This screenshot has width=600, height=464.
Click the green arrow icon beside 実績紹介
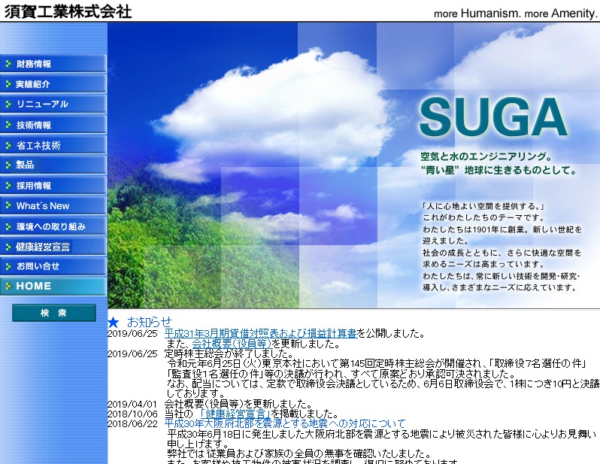click(8, 83)
